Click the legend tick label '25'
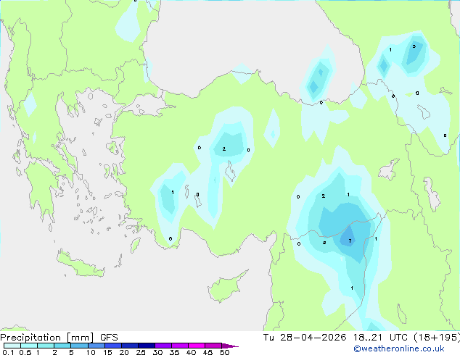Screen dimensions: 460x355 (x=141, y=352)
